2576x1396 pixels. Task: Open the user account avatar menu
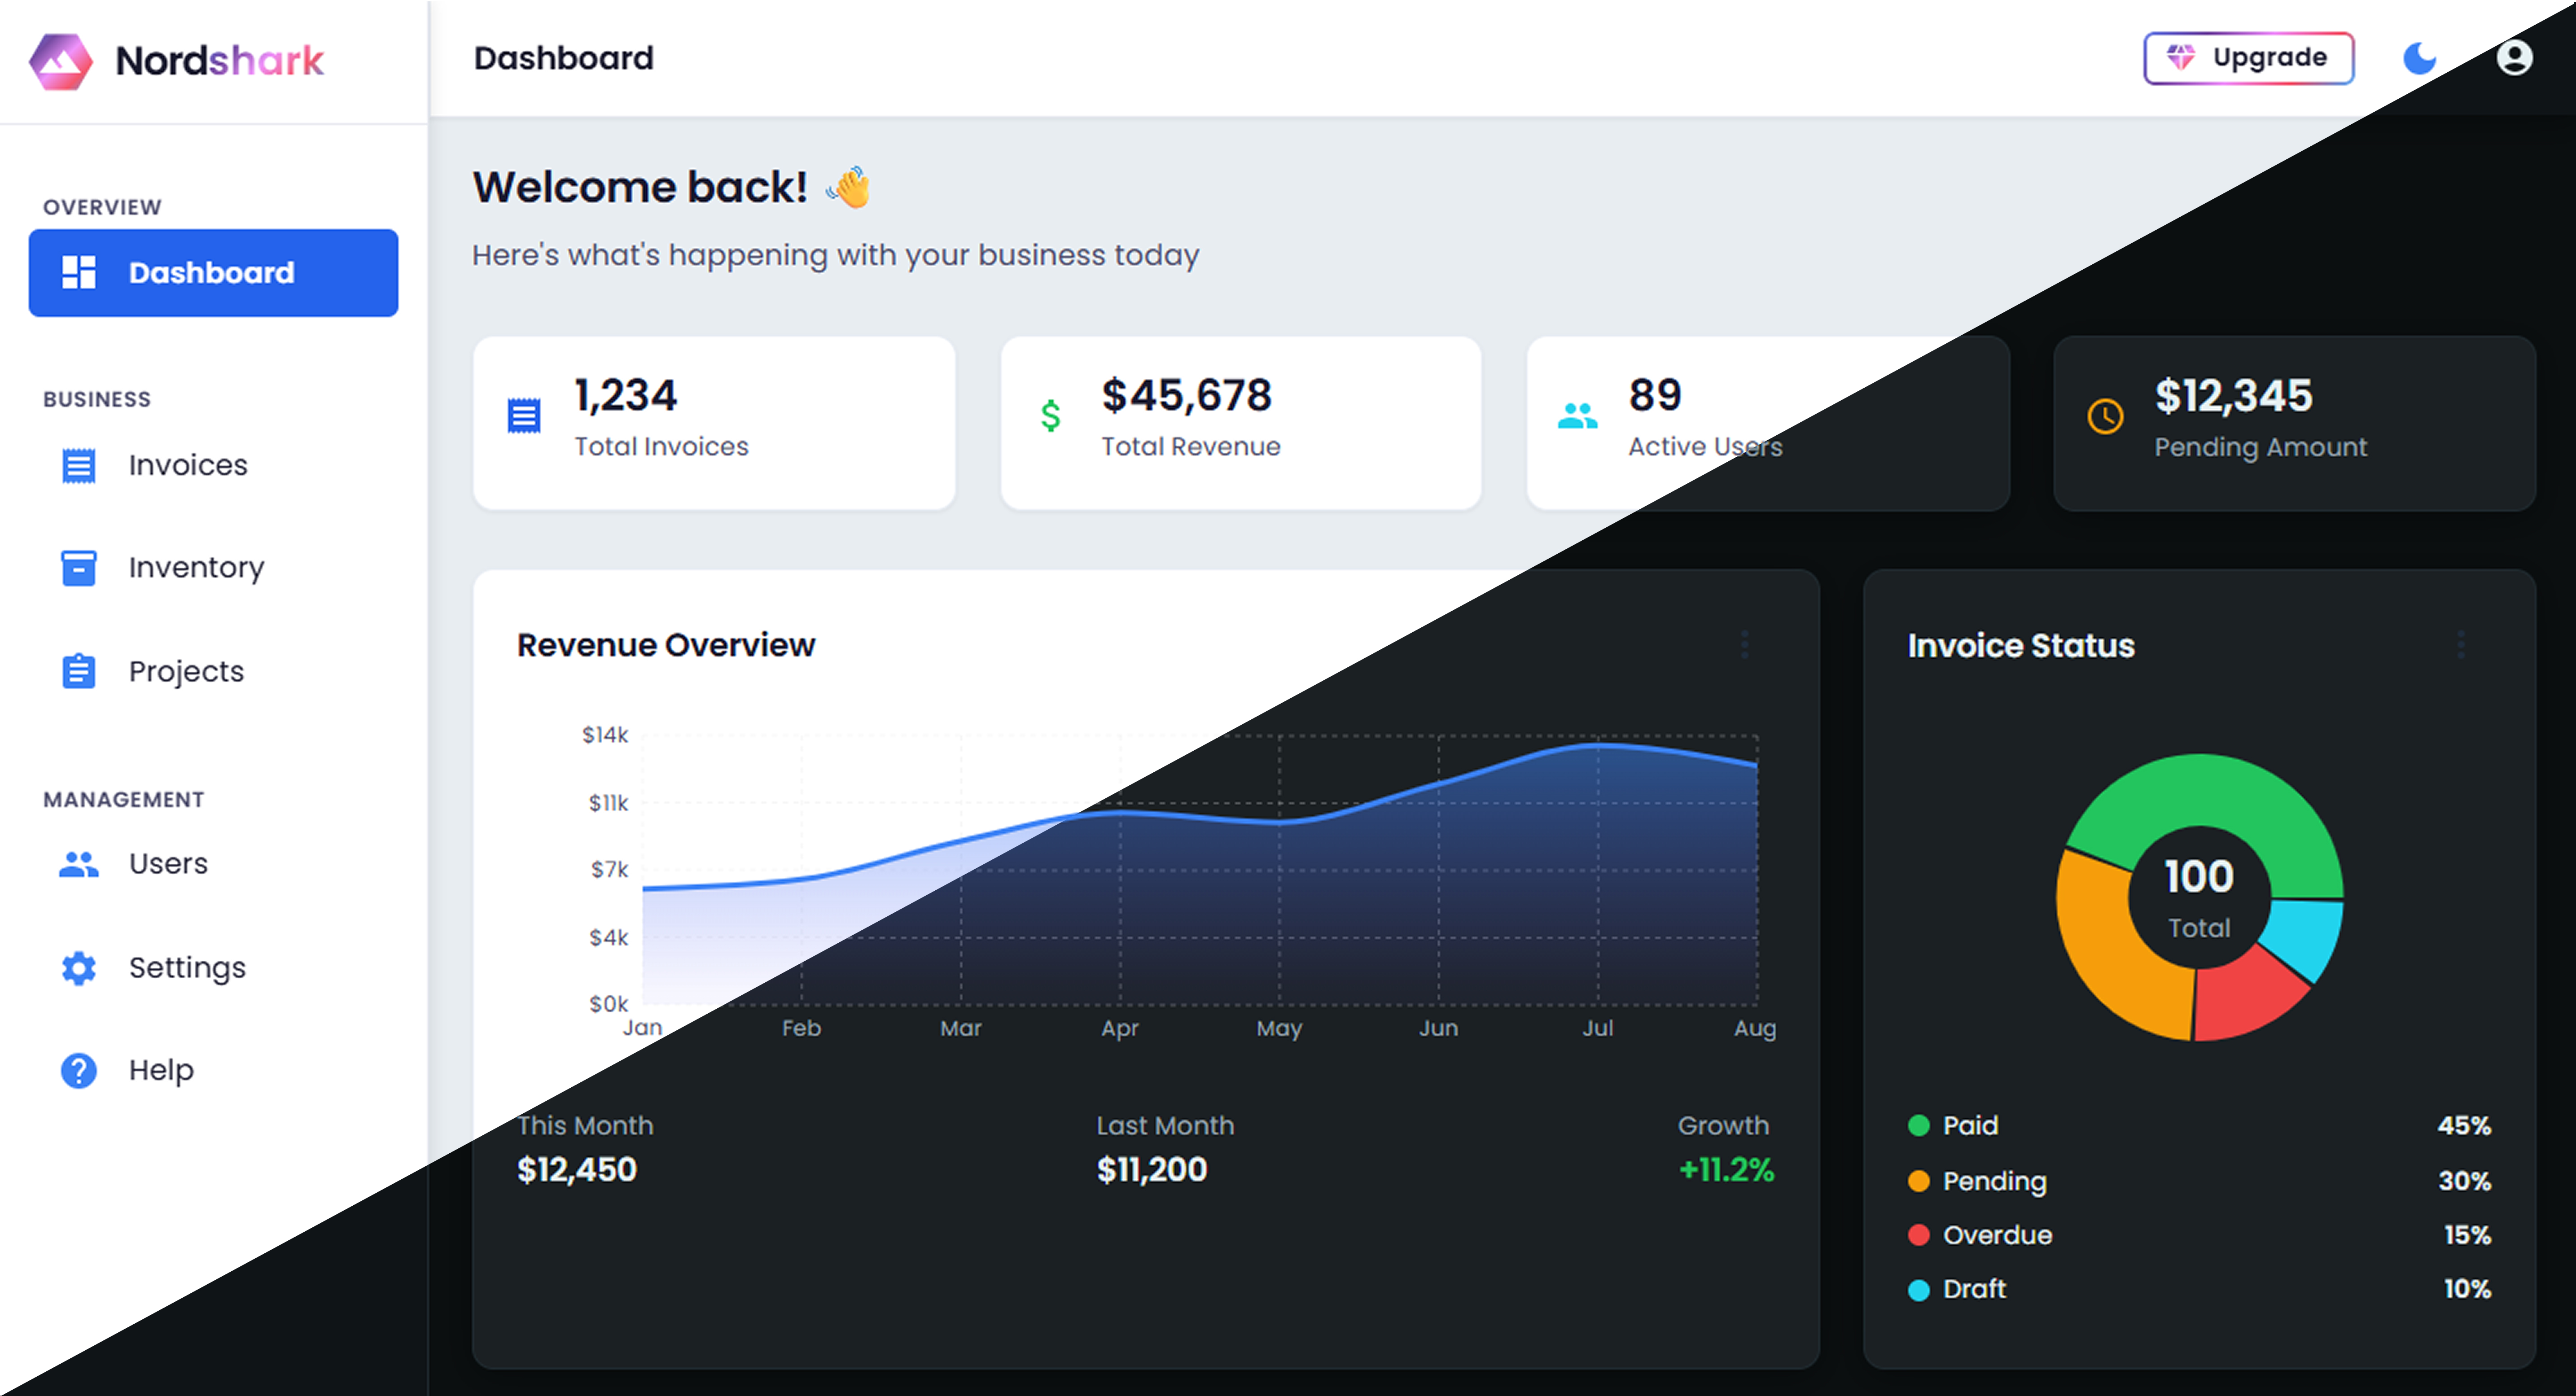(x=2514, y=58)
